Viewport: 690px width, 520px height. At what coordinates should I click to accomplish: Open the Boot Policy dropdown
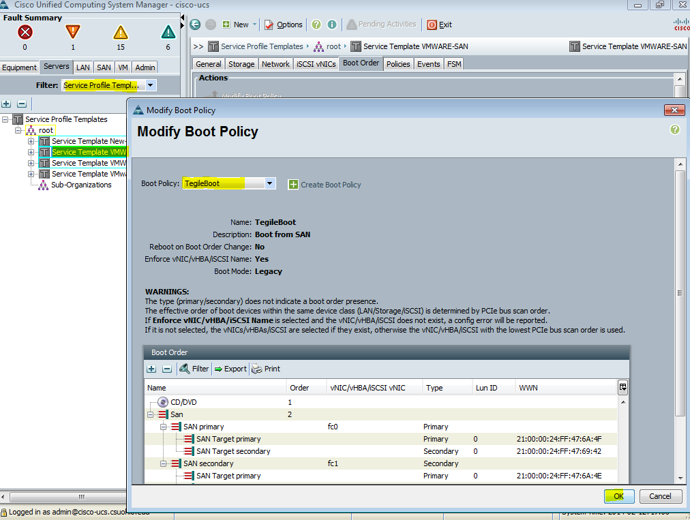[x=270, y=183]
